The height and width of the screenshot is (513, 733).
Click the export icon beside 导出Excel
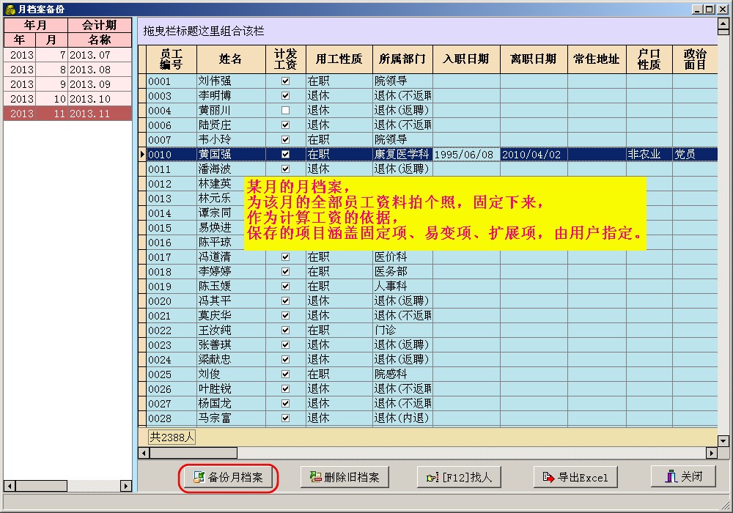548,478
